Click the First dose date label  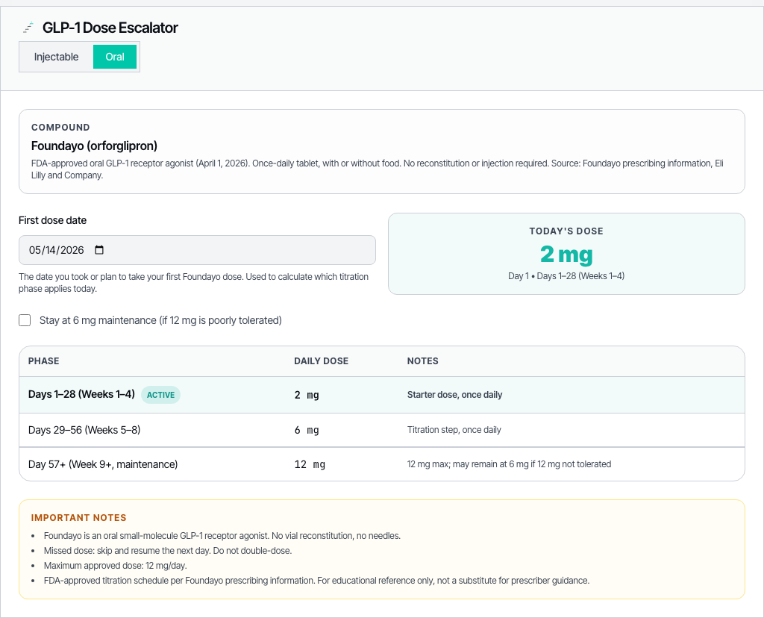click(53, 220)
